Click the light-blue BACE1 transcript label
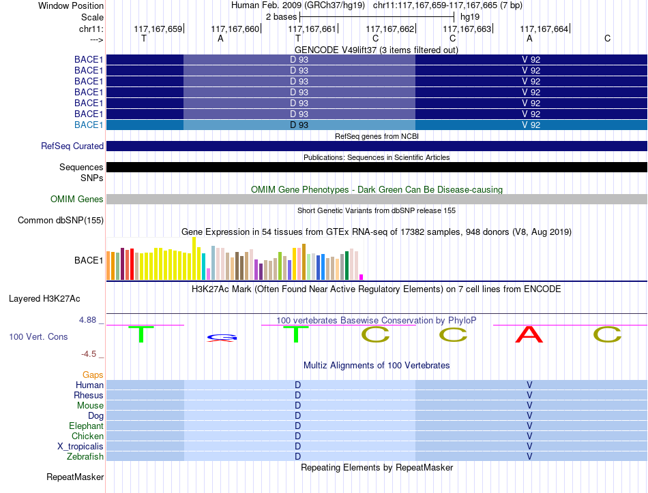This screenshot has width=648, height=493. (89, 125)
